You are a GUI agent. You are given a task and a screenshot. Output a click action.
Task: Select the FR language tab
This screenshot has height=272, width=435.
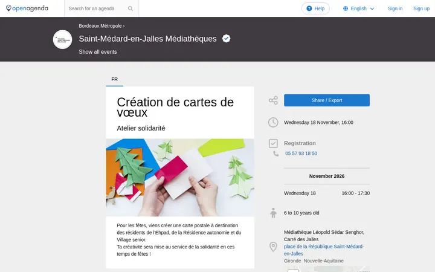click(115, 79)
